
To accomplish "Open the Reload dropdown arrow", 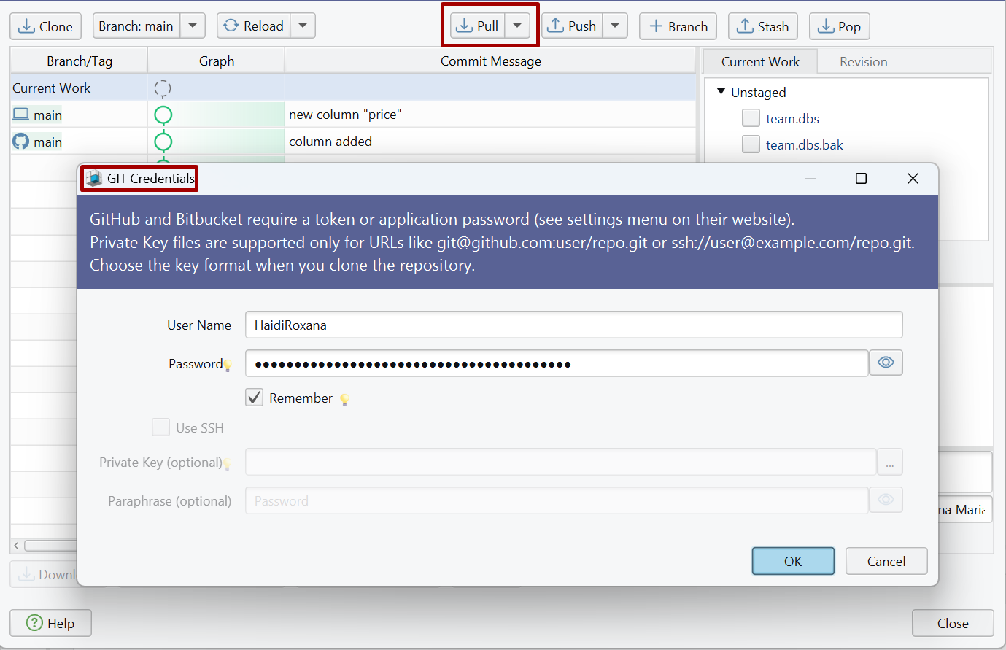I will click(303, 26).
